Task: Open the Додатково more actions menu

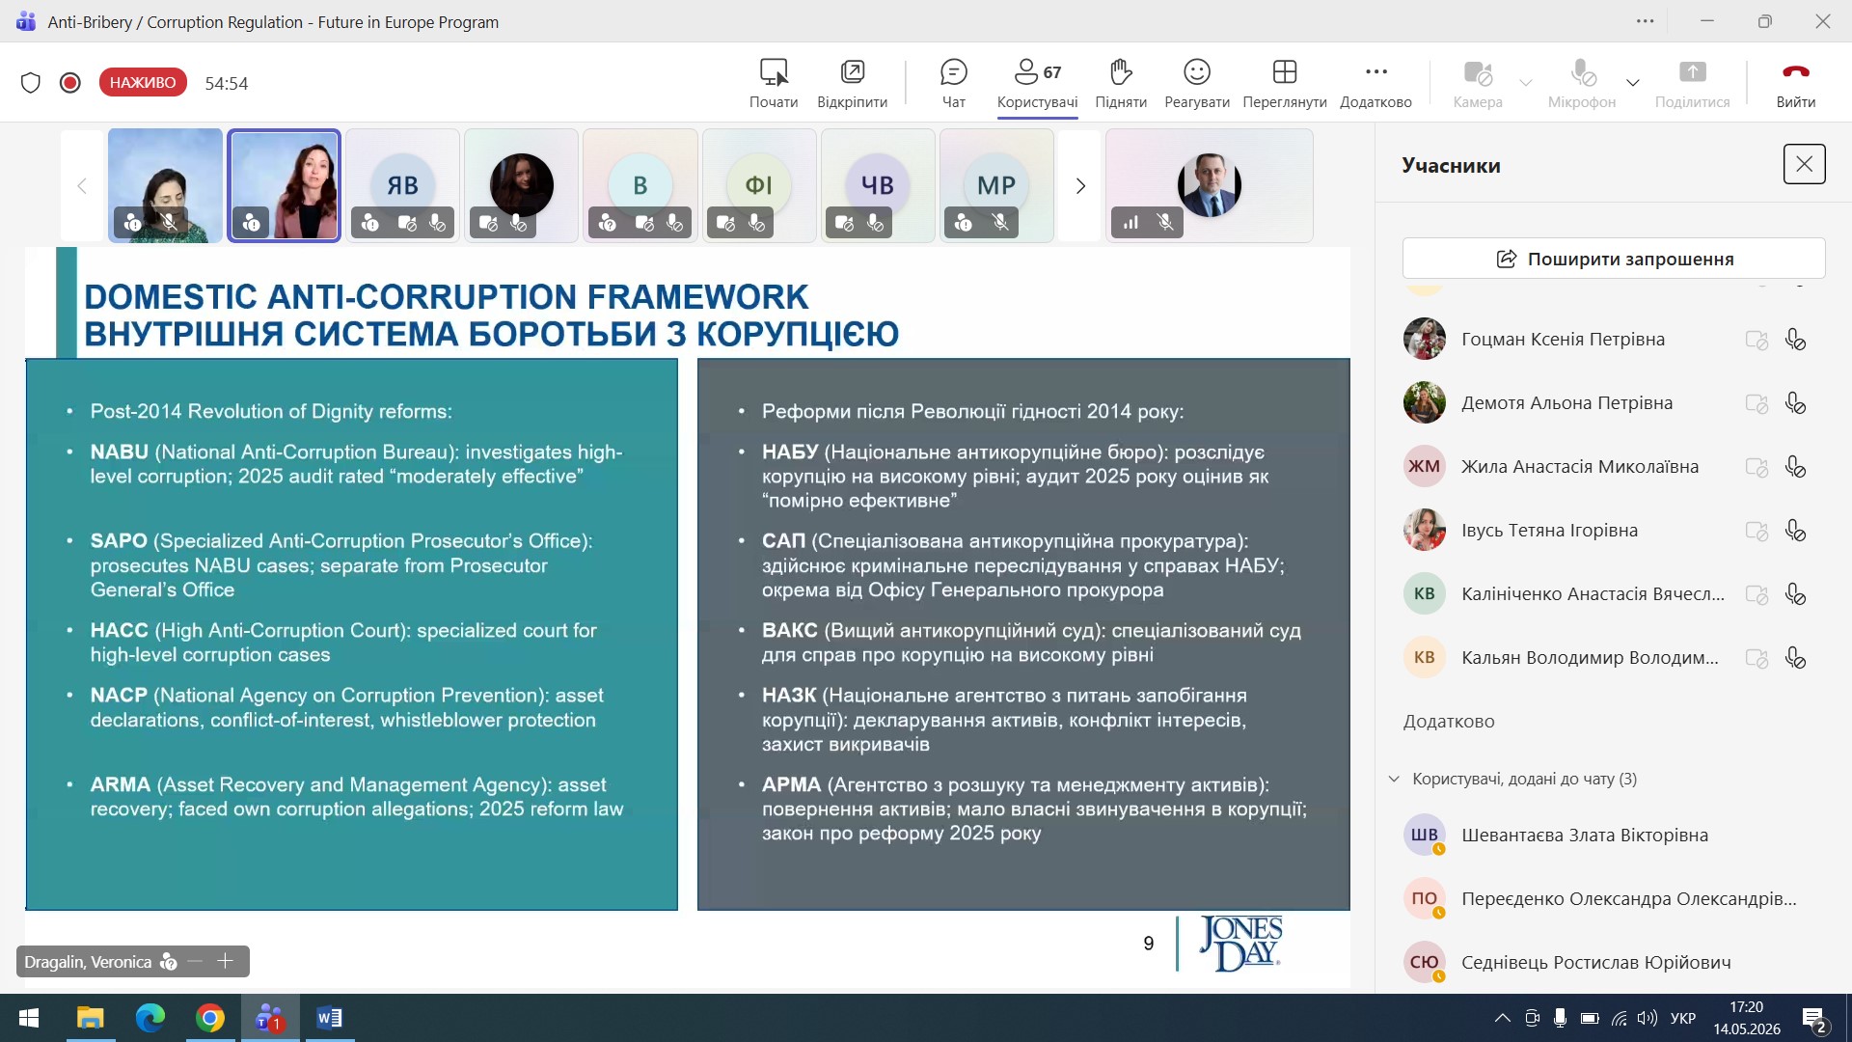Action: click(x=1375, y=83)
